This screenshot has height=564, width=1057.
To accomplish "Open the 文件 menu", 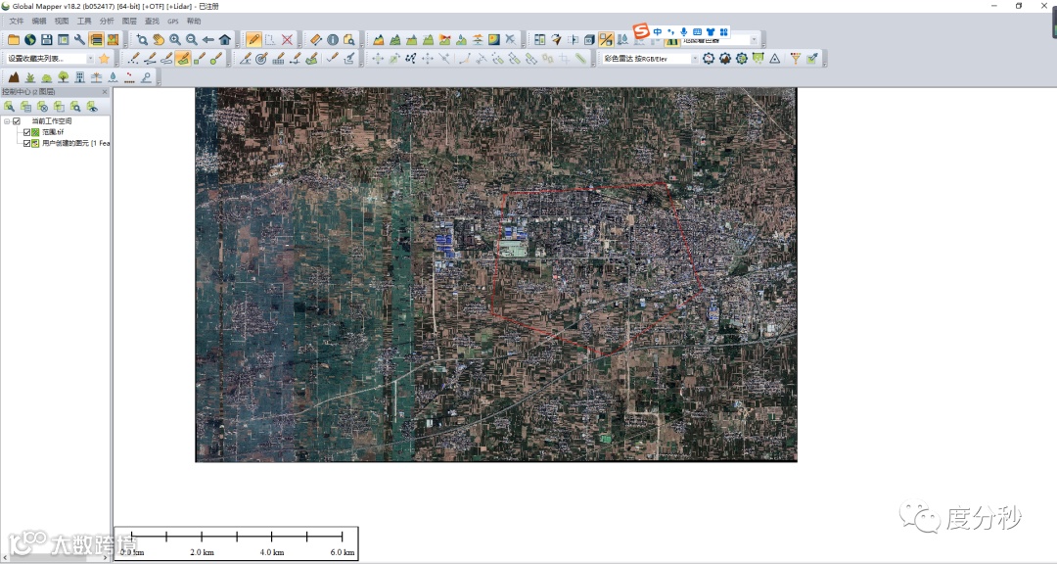I will coord(17,21).
